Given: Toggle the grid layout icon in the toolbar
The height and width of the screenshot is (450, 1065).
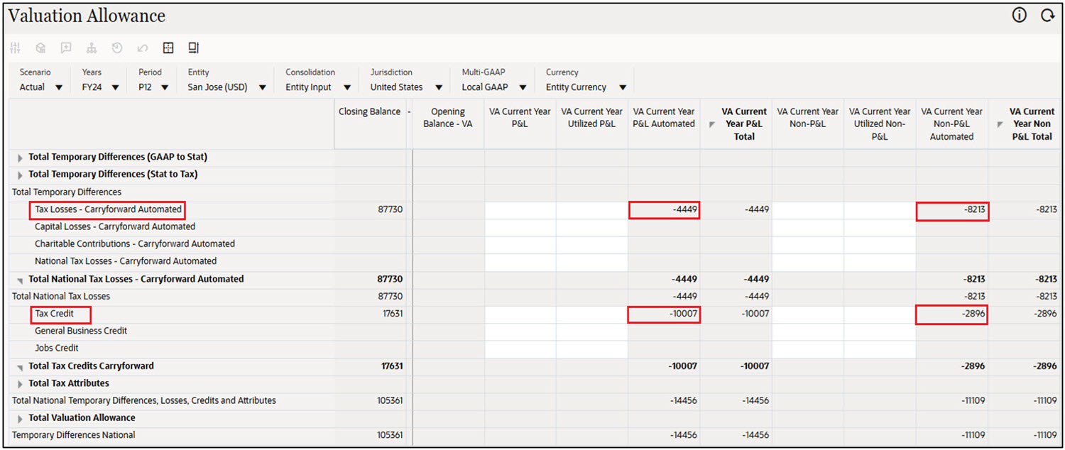Looking at the screenshot, I should coord(168,48).
